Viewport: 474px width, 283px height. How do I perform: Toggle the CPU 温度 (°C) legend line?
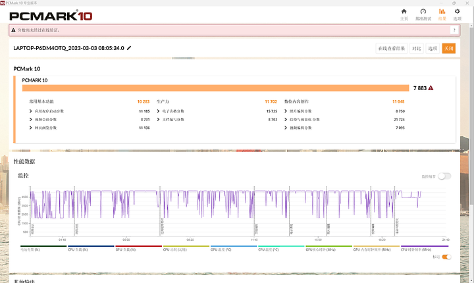click(x=281, y=248)
